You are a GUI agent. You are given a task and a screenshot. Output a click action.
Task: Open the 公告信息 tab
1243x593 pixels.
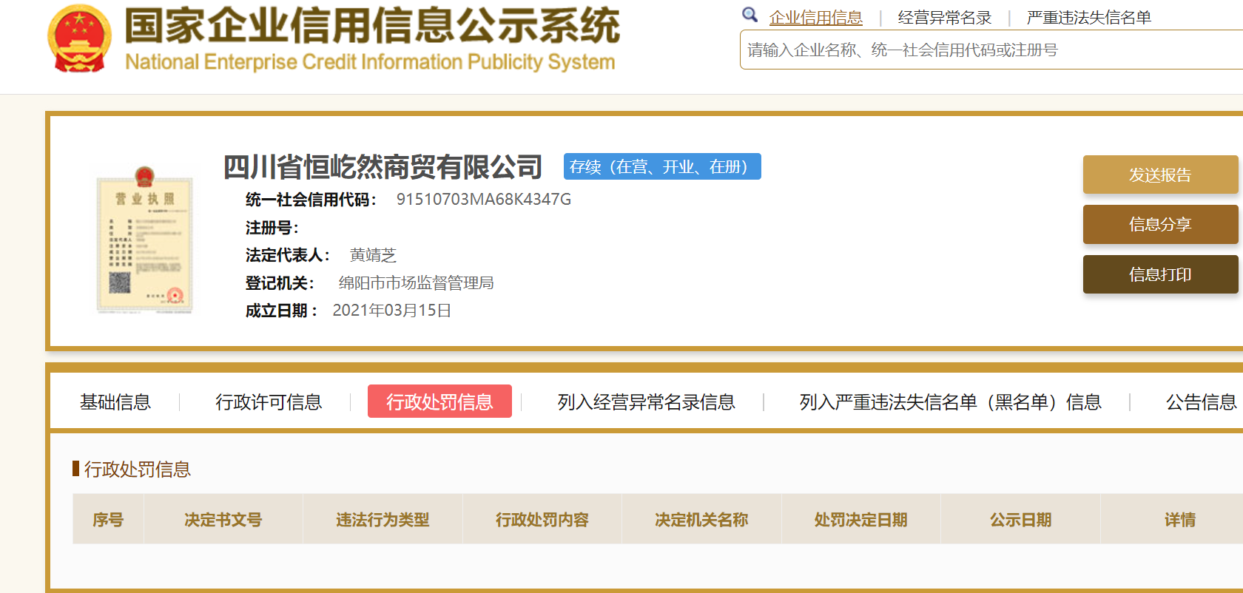[x=1202, y=401]
